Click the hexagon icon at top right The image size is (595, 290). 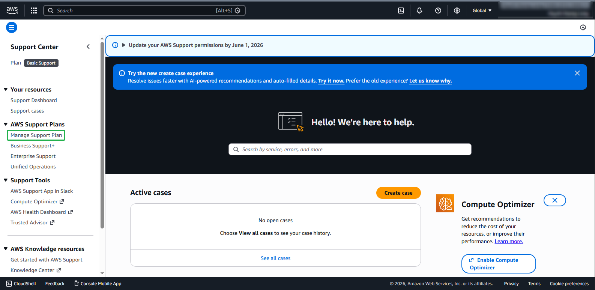coord(583,27)
